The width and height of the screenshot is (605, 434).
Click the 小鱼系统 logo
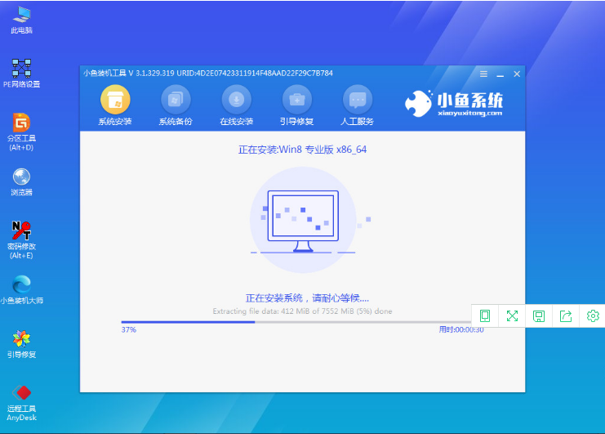pos(454,104)
